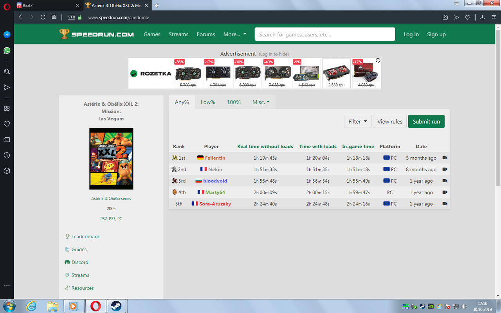Expand the Misc. category dropdown

[261, 102]
